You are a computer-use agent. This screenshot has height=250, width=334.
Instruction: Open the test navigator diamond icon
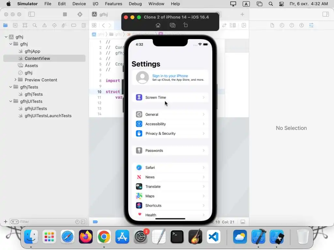click(54, 25)
